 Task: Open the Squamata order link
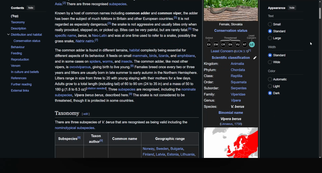pos(238,82)
